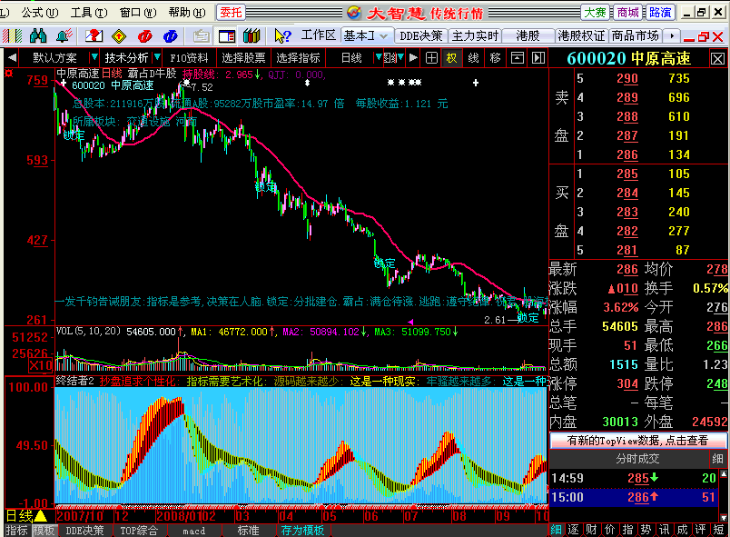Image resolution: width=730 pixels, height=537 pixels.
Task: Click the blue 'i' info icon
Action: 171,35
